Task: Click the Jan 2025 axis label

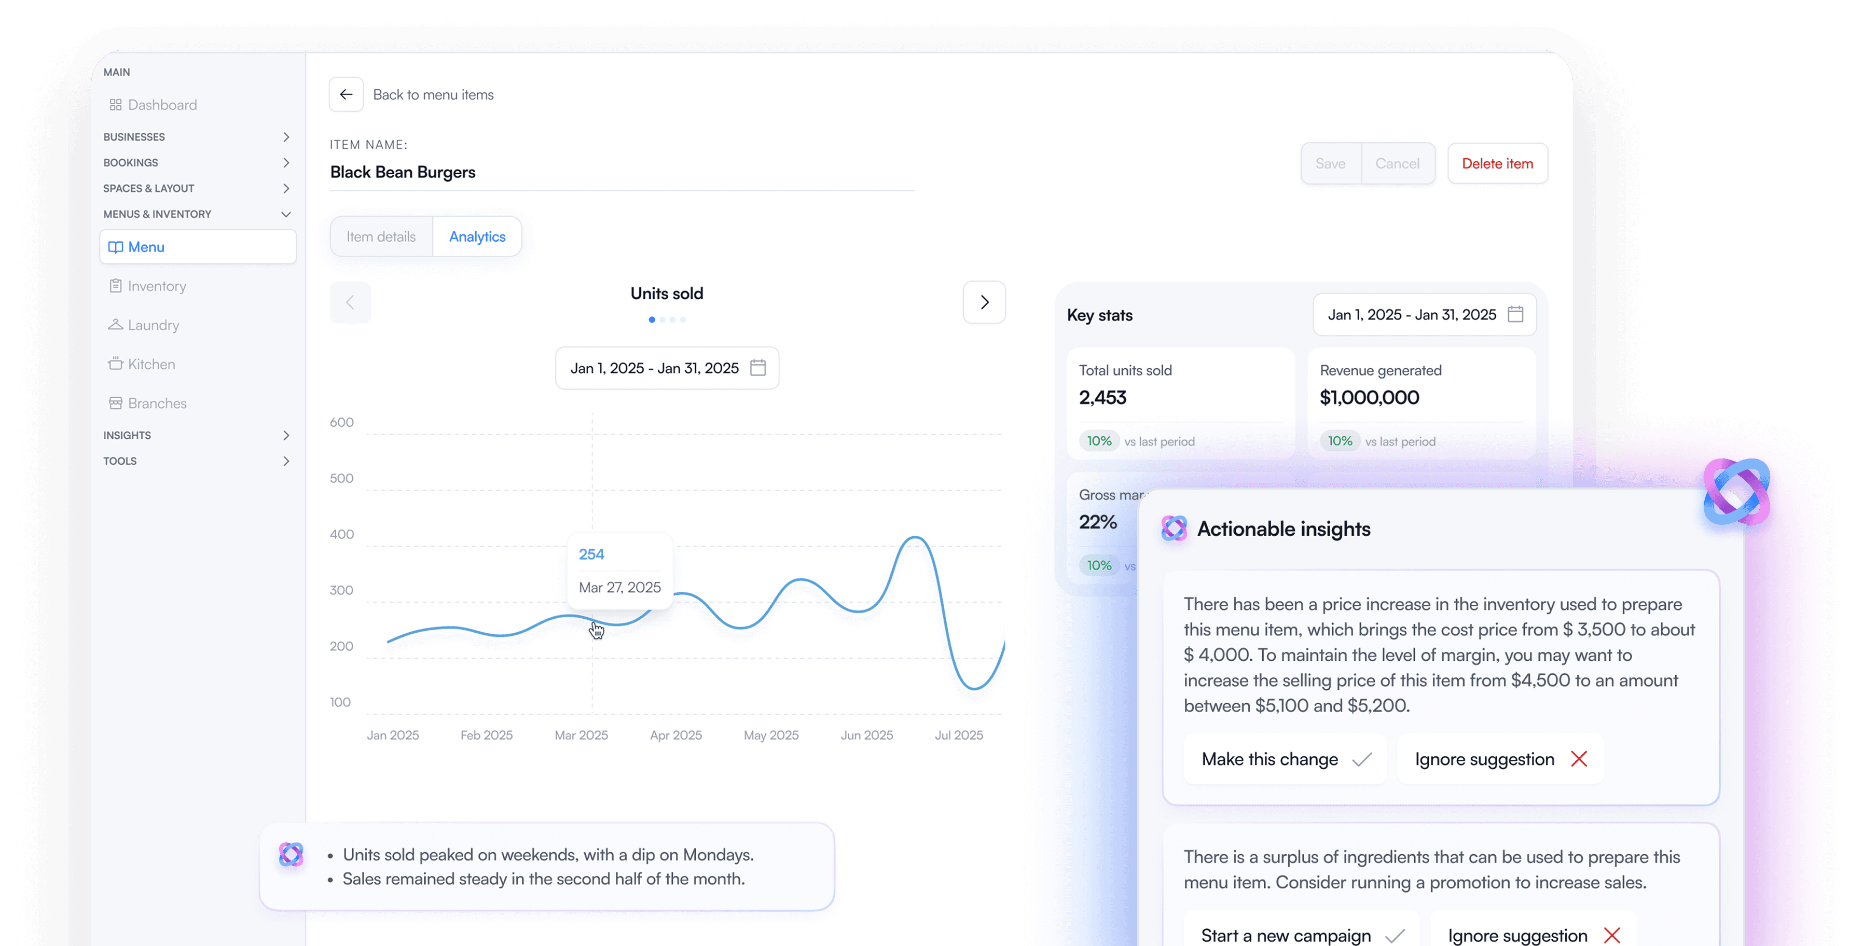Action: point(393,735)
